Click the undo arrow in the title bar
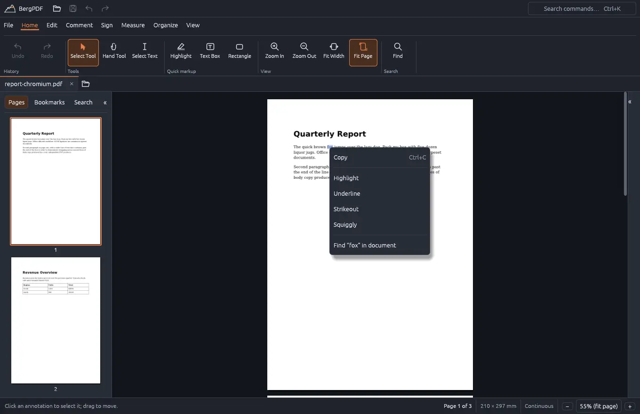 pyautogui.click(x=89, y=8)
